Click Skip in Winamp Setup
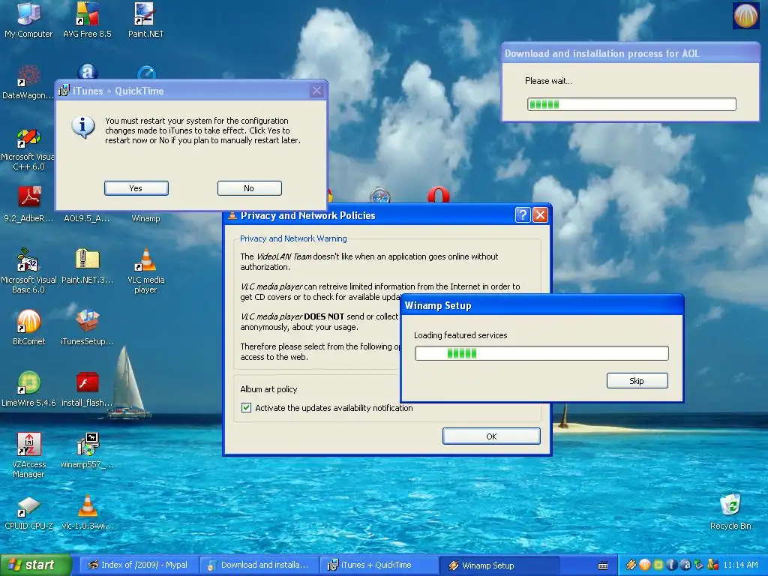This screenshot has height=576, width=768. (637, 380)
